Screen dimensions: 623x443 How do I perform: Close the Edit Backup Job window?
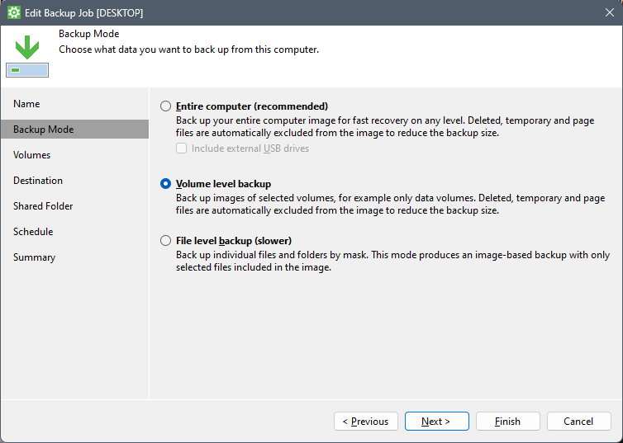[x=610, y=12]
